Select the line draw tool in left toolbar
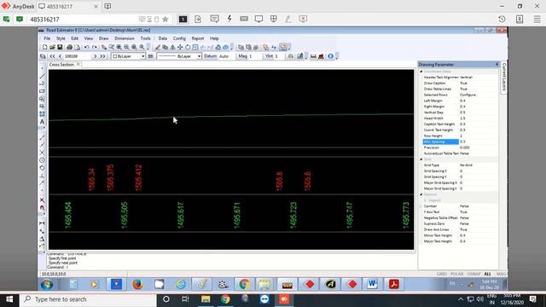The height and width of the screenshot is (307, 546). click(42, 76)
